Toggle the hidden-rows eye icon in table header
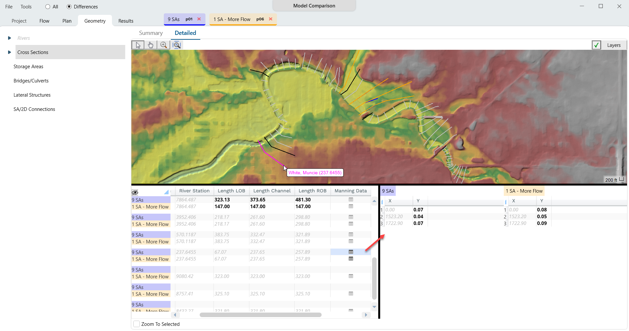The height and width of the screenshot is (331, 629). (135, 192)
